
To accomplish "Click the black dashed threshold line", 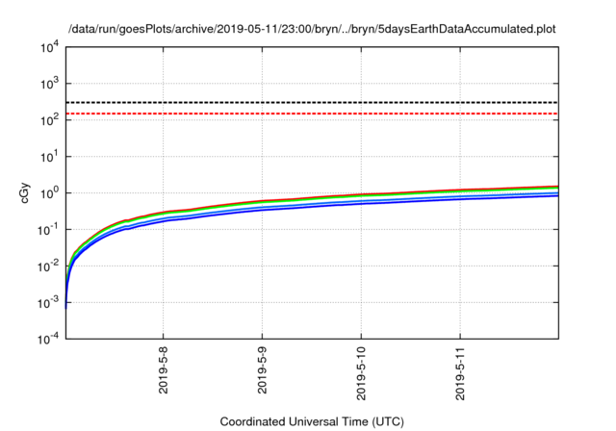I will [312, 102].
